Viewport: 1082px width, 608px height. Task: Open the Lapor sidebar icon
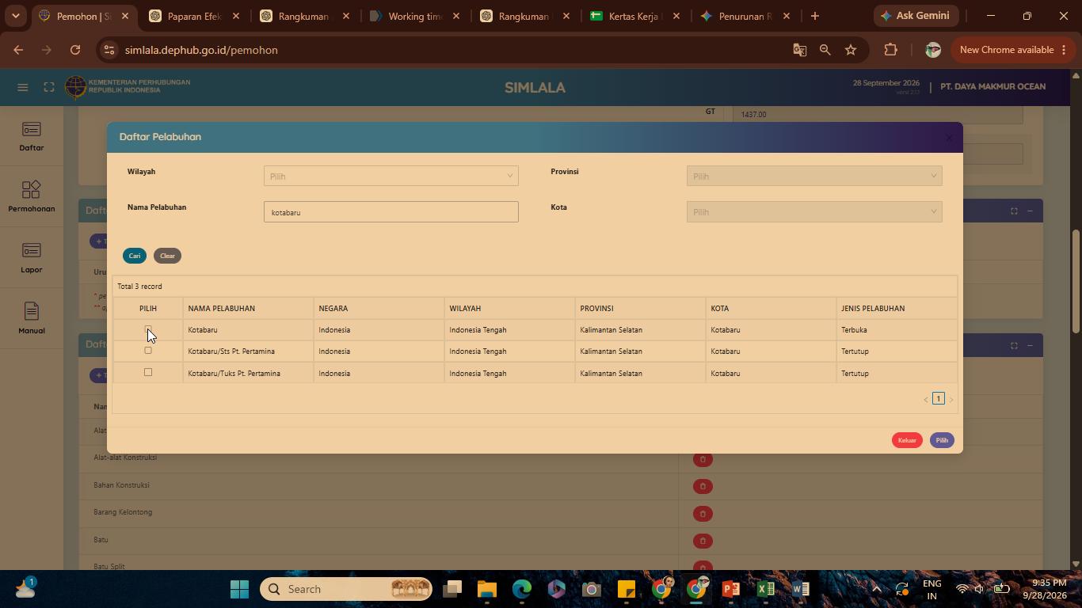click(32, 258)
